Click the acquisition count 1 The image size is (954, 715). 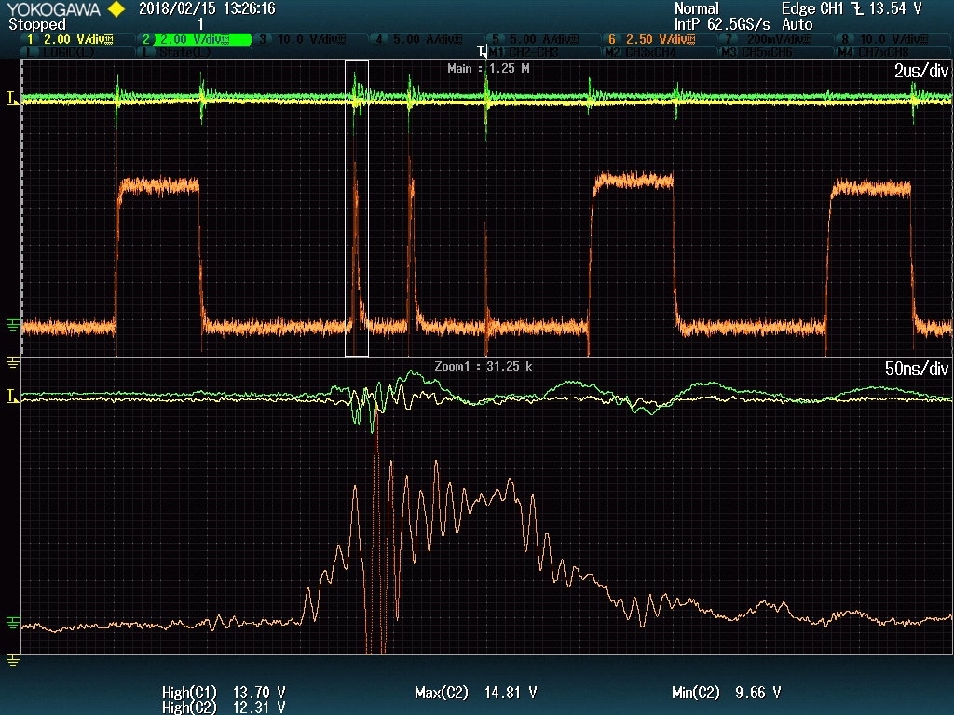pyautogui.click(x=200, y=25)
